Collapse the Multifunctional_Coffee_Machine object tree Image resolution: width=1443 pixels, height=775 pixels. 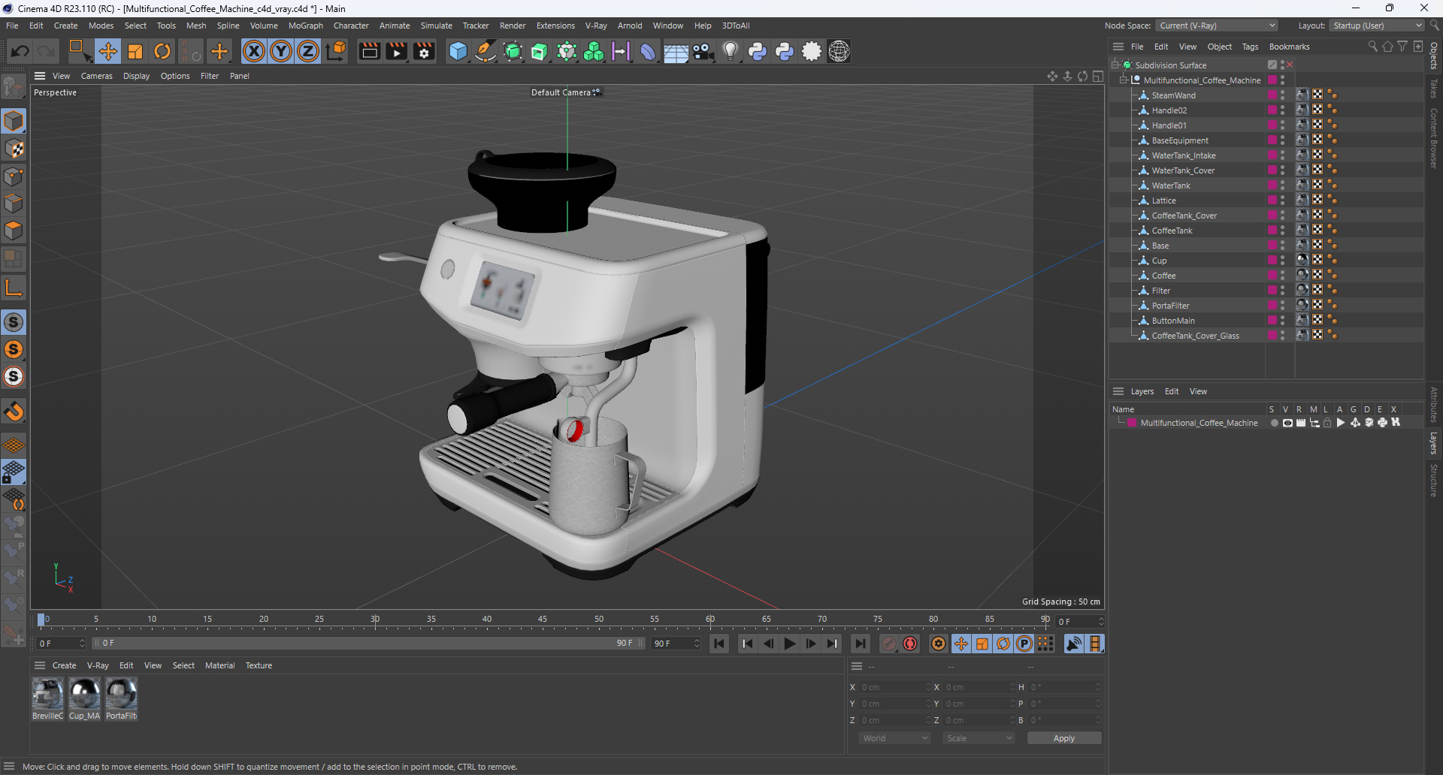[1124, 80]
